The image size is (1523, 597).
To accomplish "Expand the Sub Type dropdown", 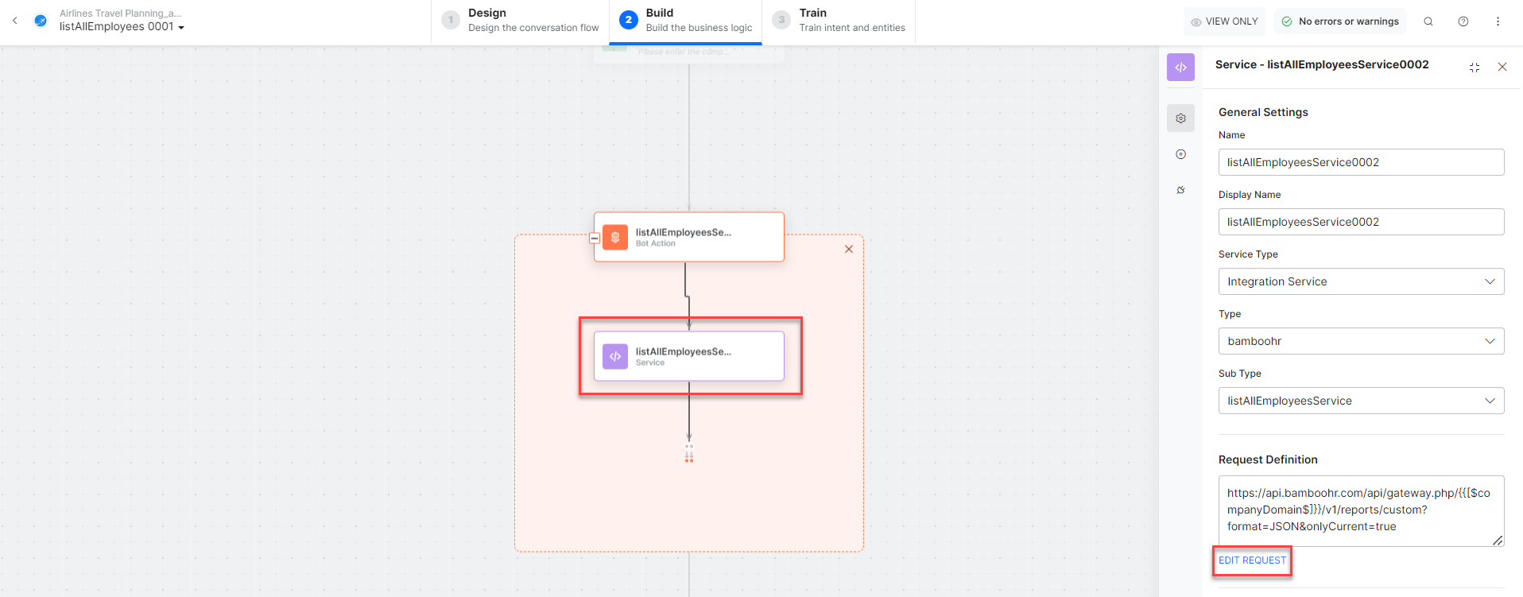I will (x=1361, y=401).
